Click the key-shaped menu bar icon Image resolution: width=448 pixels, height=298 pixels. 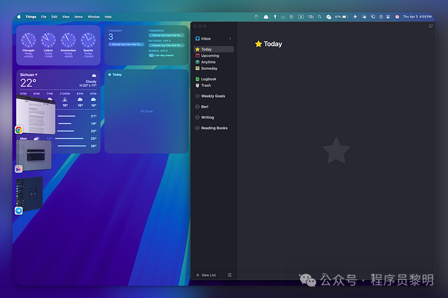click(x=275, y=17)
